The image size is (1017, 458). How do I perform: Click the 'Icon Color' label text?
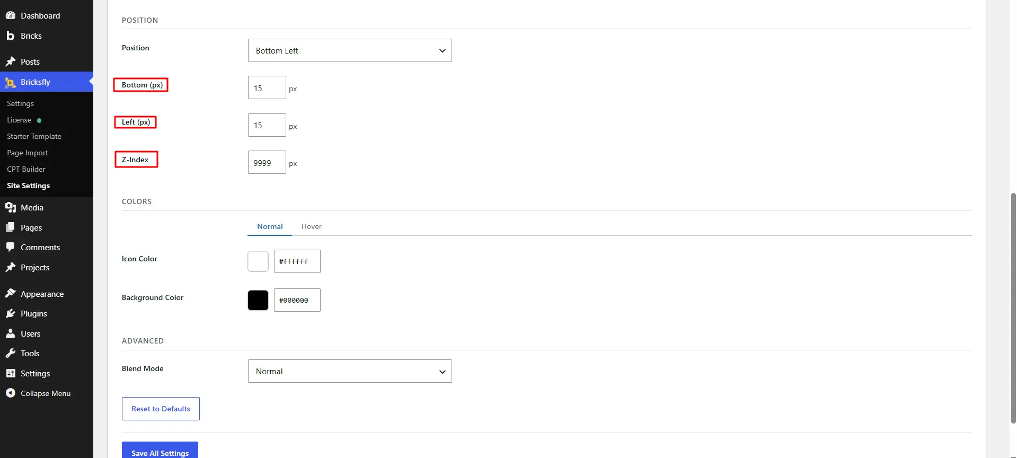pyautogui.click(x=139, y=259)
